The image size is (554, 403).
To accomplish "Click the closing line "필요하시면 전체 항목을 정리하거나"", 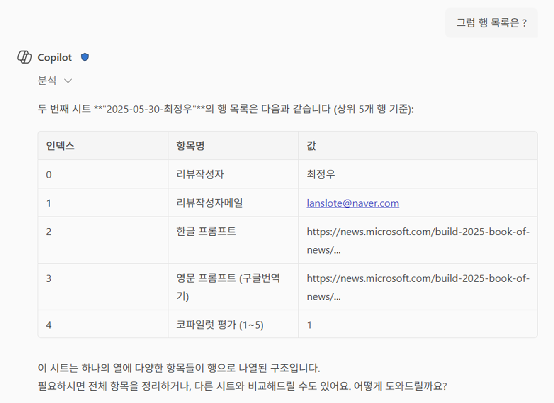I will 242,386.
